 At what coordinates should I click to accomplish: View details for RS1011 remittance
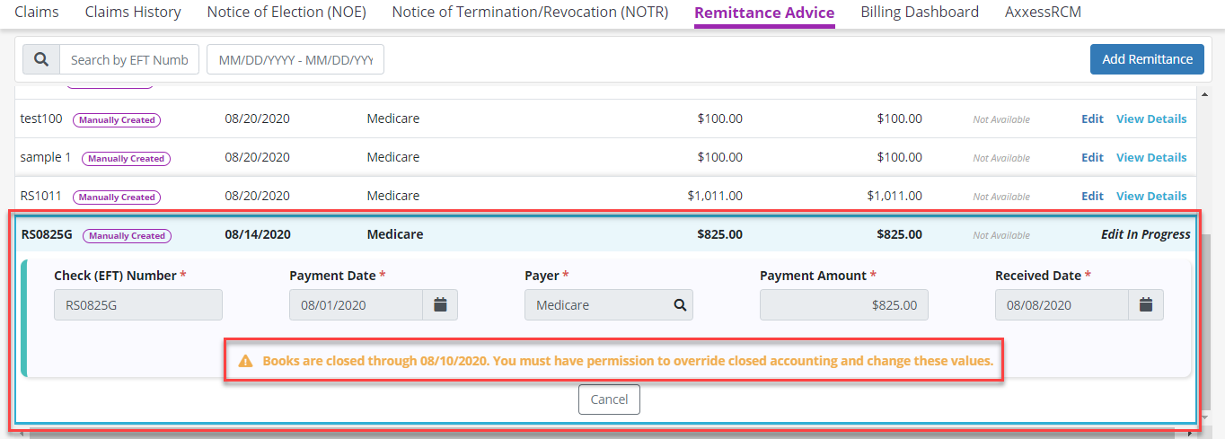point(1150,196)
